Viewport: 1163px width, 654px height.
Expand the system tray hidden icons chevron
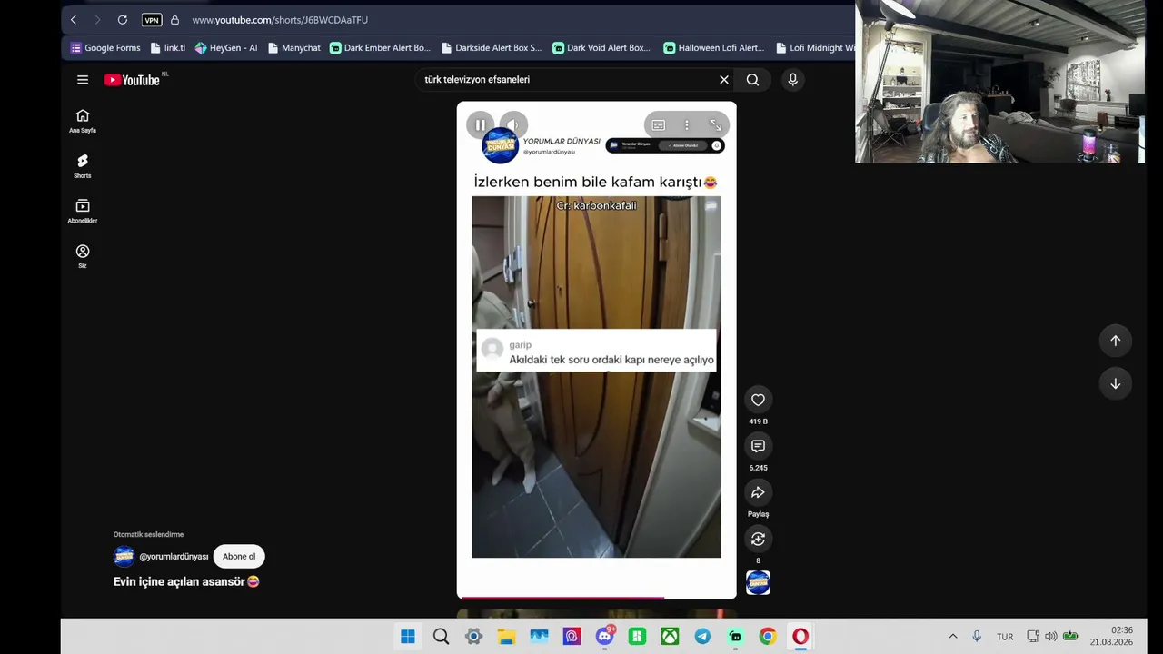[x=952, y=637]
